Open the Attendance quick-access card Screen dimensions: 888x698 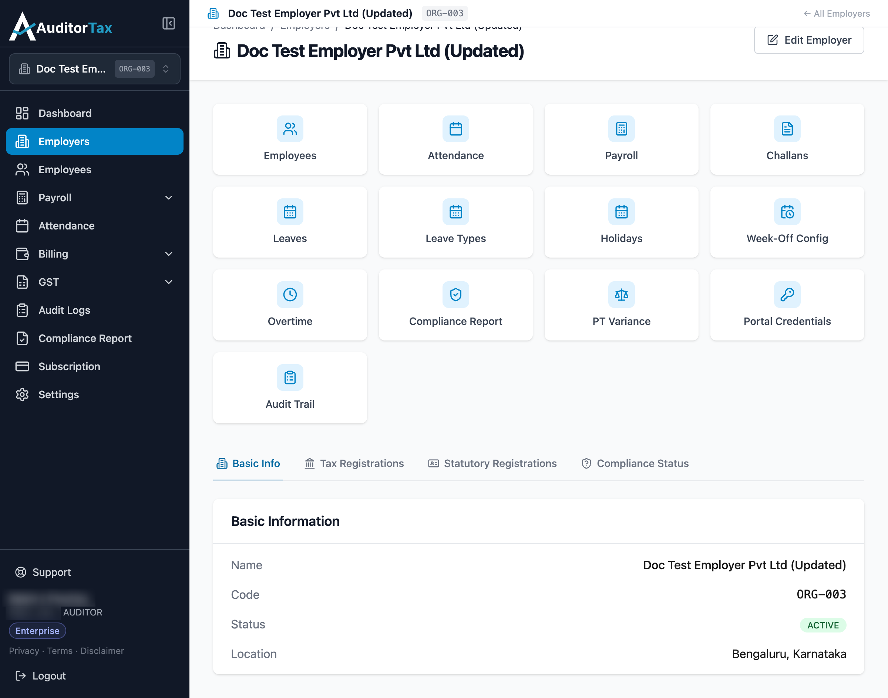pyautogui.click(x=455, y=139)
